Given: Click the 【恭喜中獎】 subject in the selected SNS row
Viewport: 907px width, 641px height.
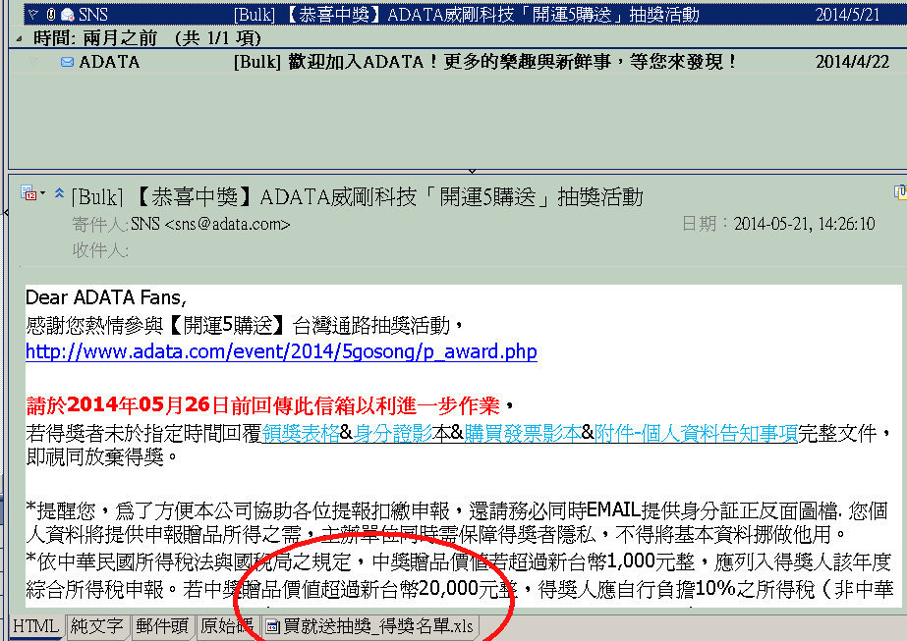Looking at the screenshot, I should point(466,14).
